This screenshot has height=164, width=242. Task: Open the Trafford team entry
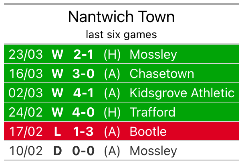tap(152, 113)
